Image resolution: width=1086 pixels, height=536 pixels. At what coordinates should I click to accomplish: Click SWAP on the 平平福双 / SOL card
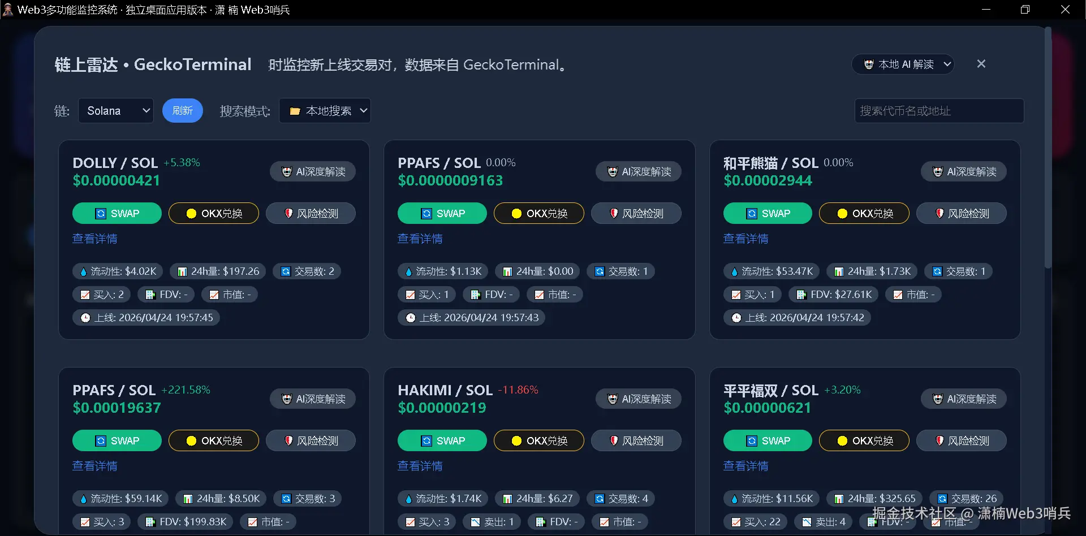tap(768, 441)
